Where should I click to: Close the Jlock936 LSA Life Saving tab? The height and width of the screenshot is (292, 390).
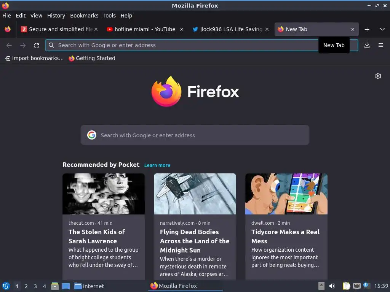(267, 29)
